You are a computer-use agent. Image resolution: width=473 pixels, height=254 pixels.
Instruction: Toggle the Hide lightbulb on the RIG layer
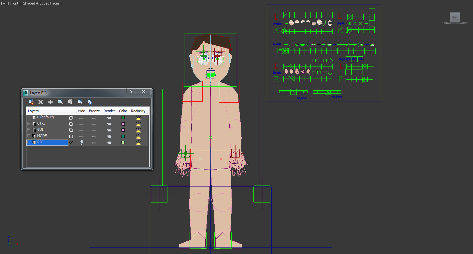(81, 142)
